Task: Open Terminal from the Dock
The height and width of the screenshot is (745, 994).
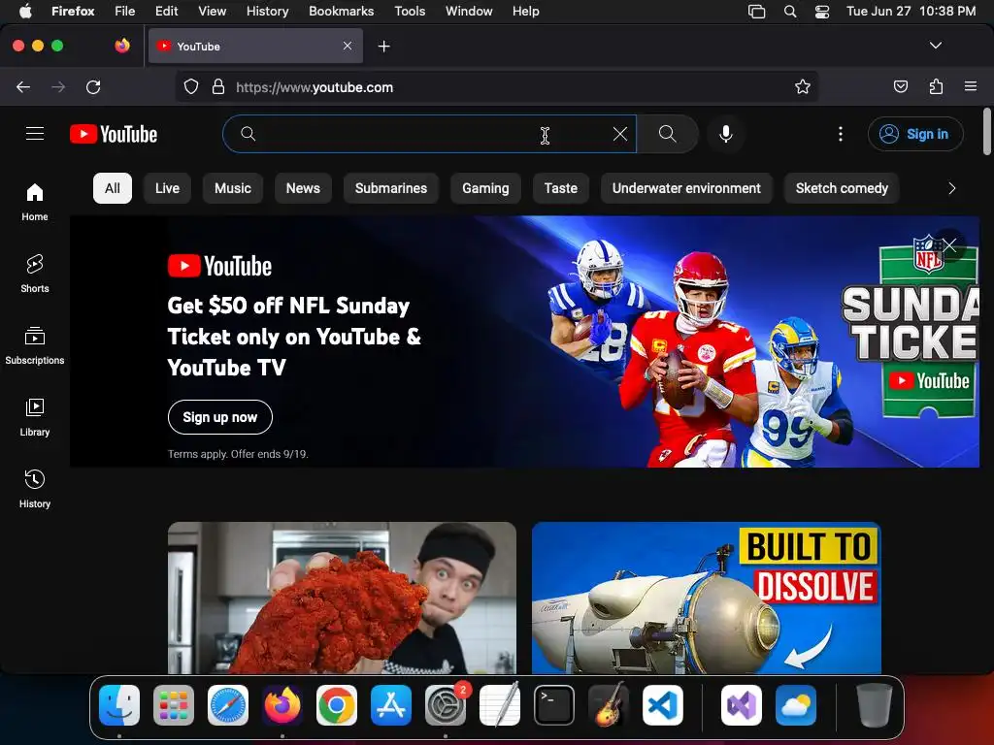Action: tap(554, 705)
